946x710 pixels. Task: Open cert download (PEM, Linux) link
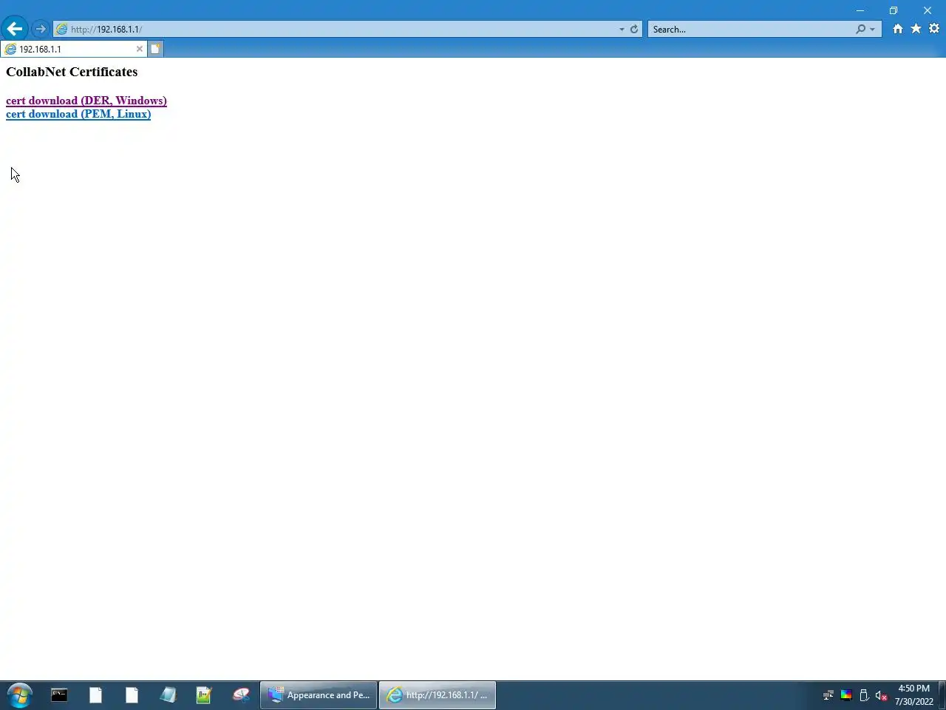point(78,114)
